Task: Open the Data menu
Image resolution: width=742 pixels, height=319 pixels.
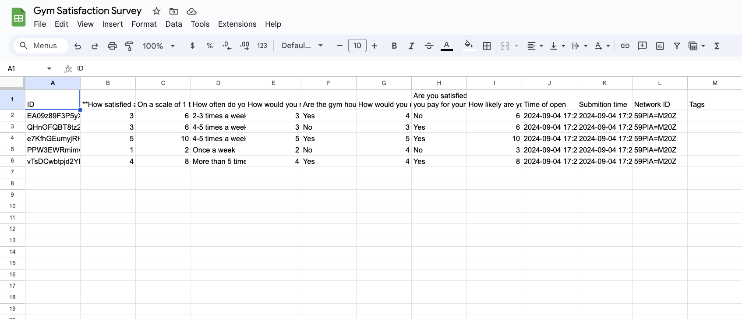Action: (x=174, y=24)
